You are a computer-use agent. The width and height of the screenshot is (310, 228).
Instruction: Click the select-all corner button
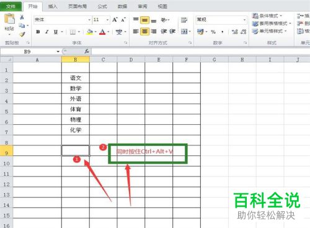(x=6, y=60)
